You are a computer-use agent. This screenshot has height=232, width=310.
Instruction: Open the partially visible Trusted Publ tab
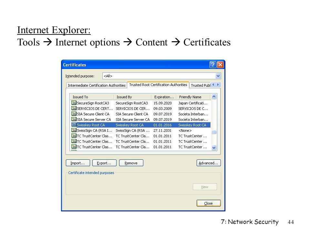tap(200, 85)
